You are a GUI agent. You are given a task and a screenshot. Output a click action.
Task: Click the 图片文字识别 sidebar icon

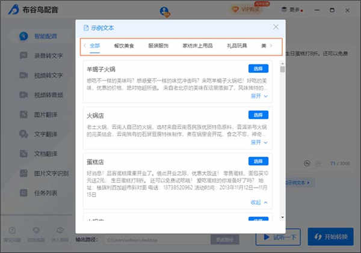click(x=23, y=173)
